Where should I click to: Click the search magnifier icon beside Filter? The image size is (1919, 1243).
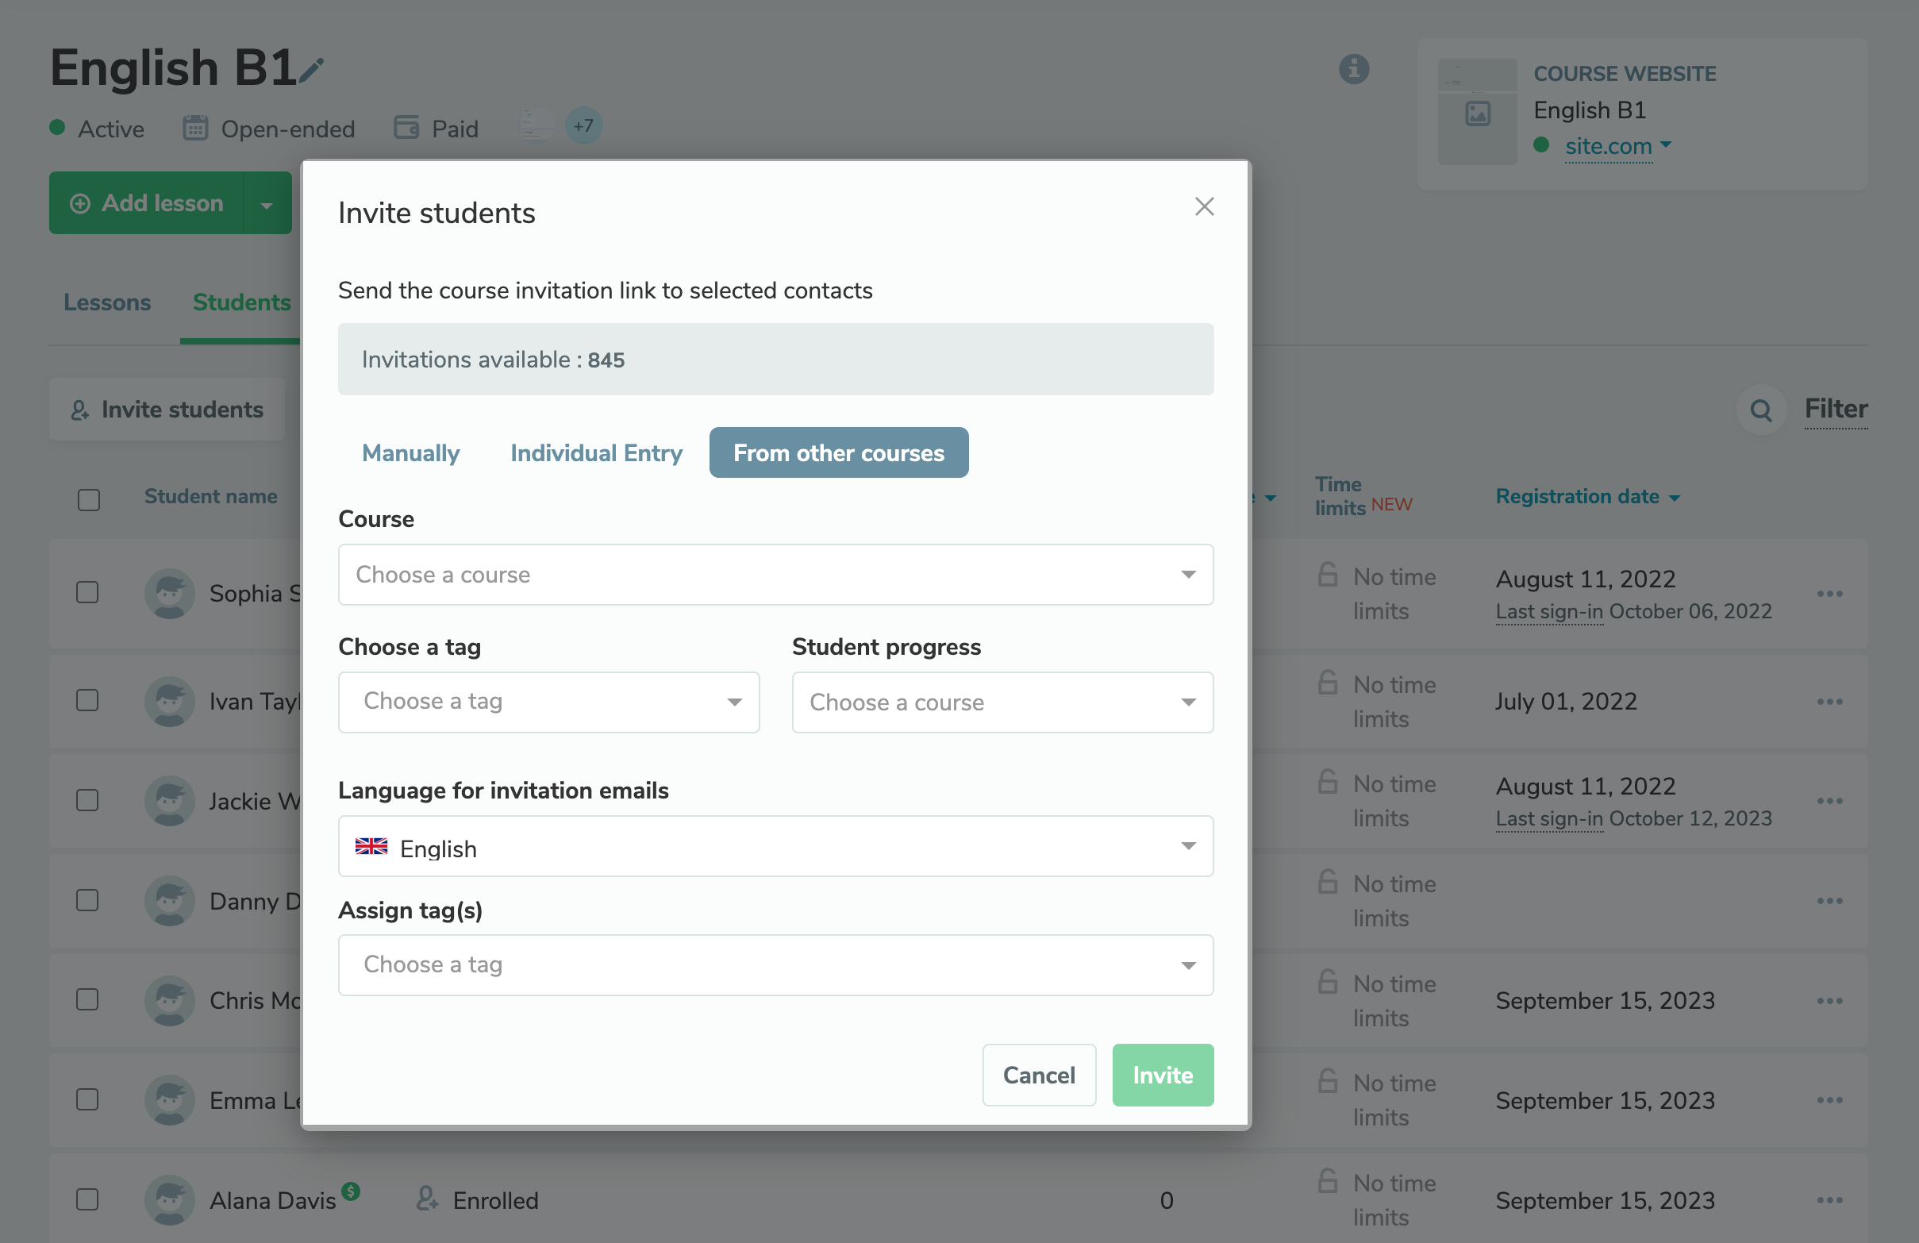[x=1760, y=410]
